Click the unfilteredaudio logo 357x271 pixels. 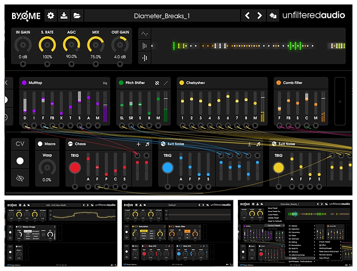point(314,15)
